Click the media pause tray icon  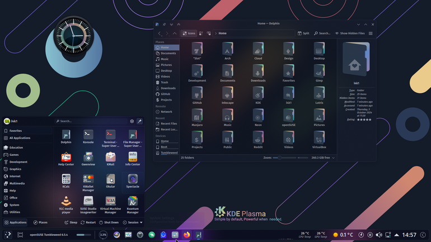[370, 235]
